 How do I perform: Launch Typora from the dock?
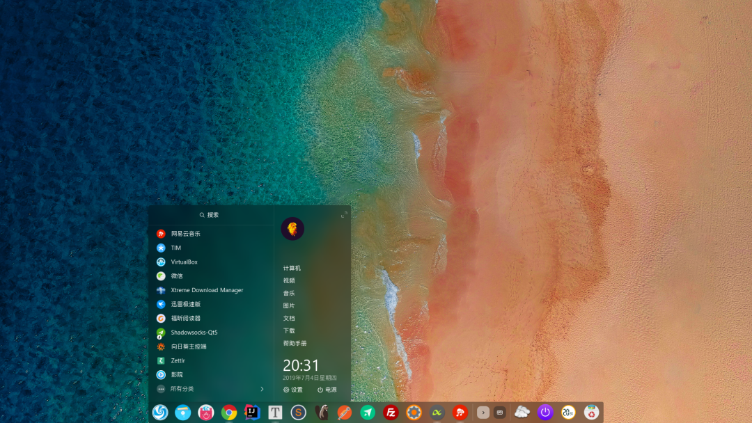(274, 412)
